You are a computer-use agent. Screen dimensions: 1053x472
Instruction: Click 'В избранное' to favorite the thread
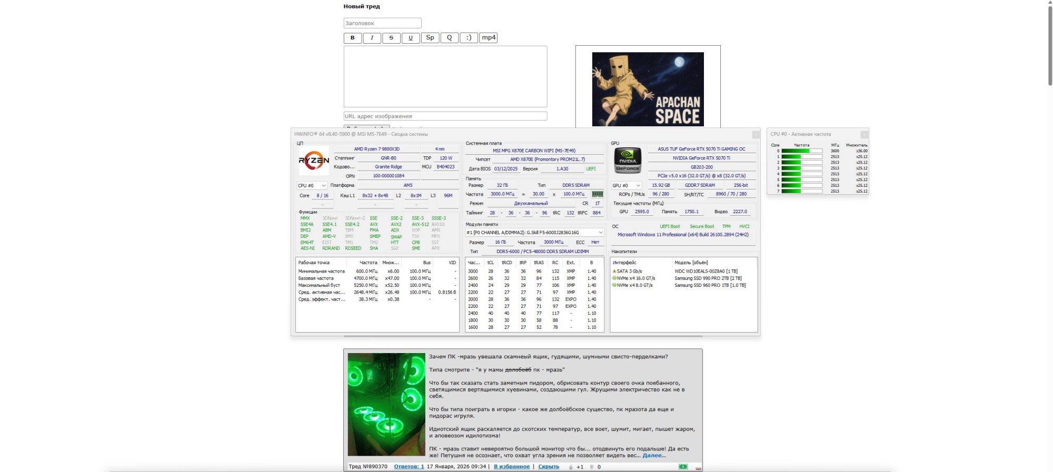tap(511, 467)
